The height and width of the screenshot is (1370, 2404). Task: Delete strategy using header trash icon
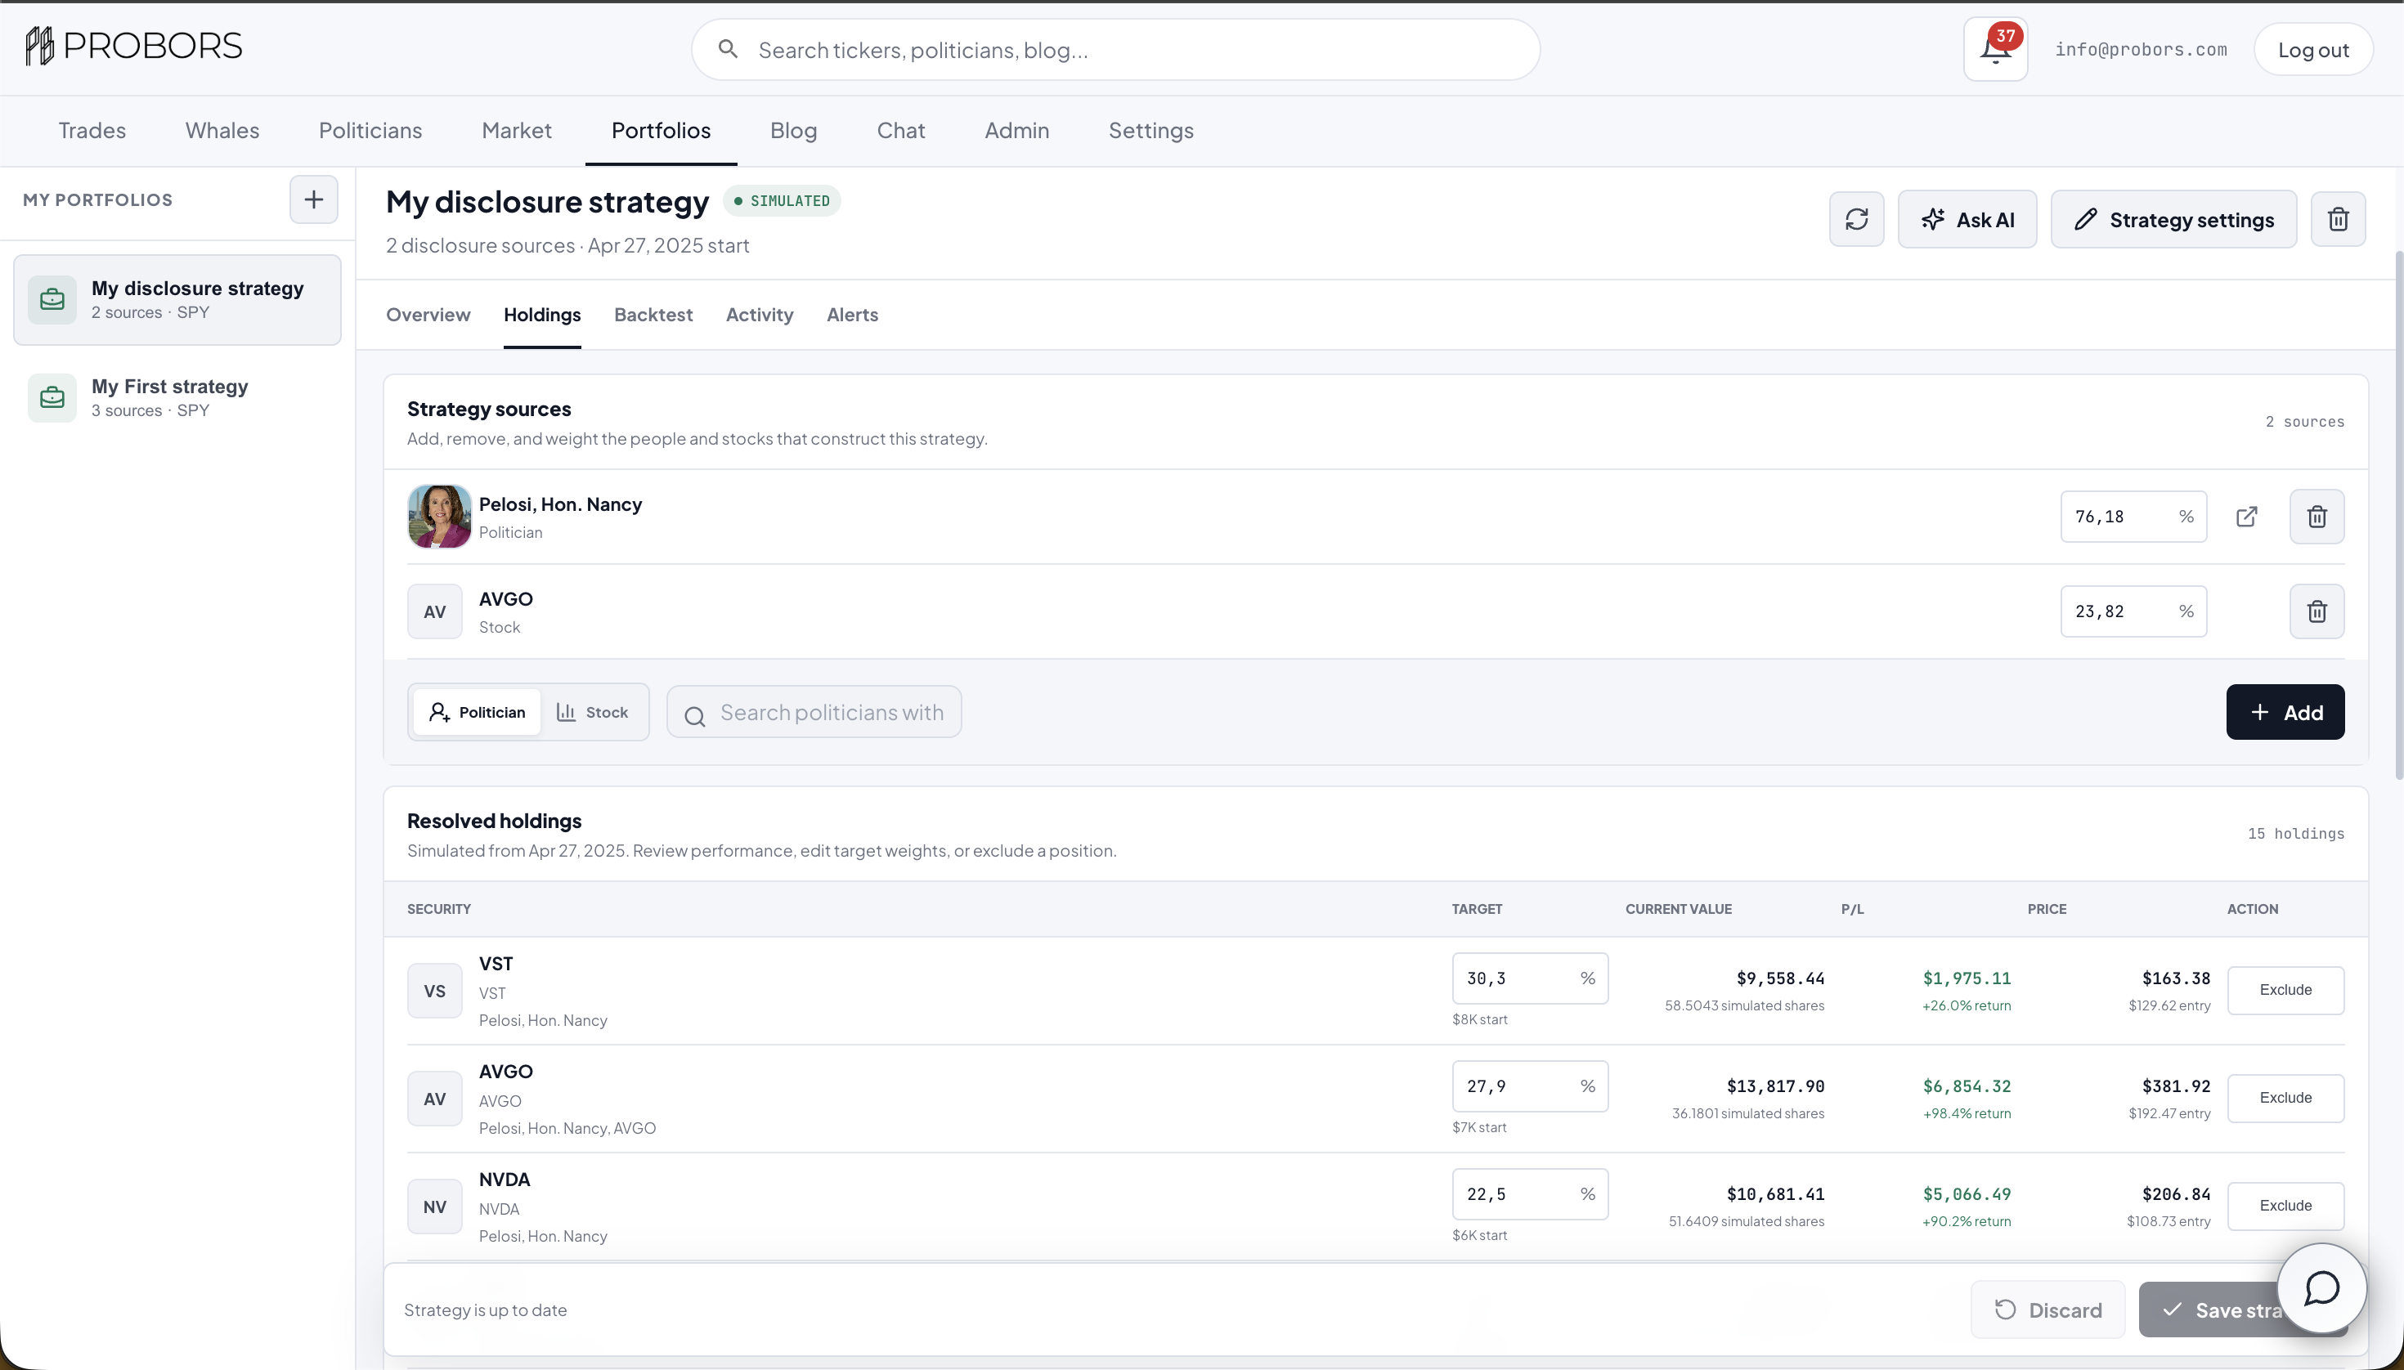coord(2338,219)
